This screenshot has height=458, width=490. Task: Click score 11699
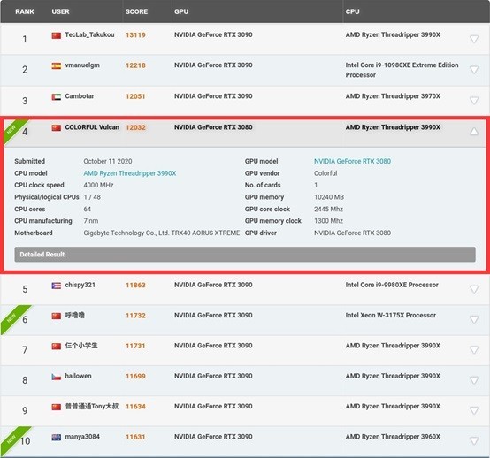135,376
